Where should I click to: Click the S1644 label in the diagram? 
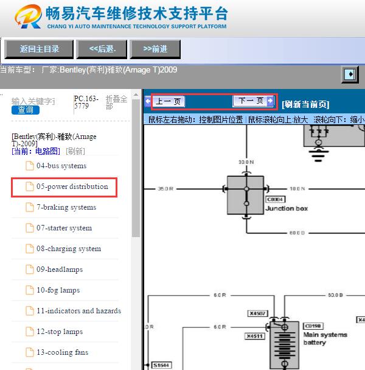162,365
